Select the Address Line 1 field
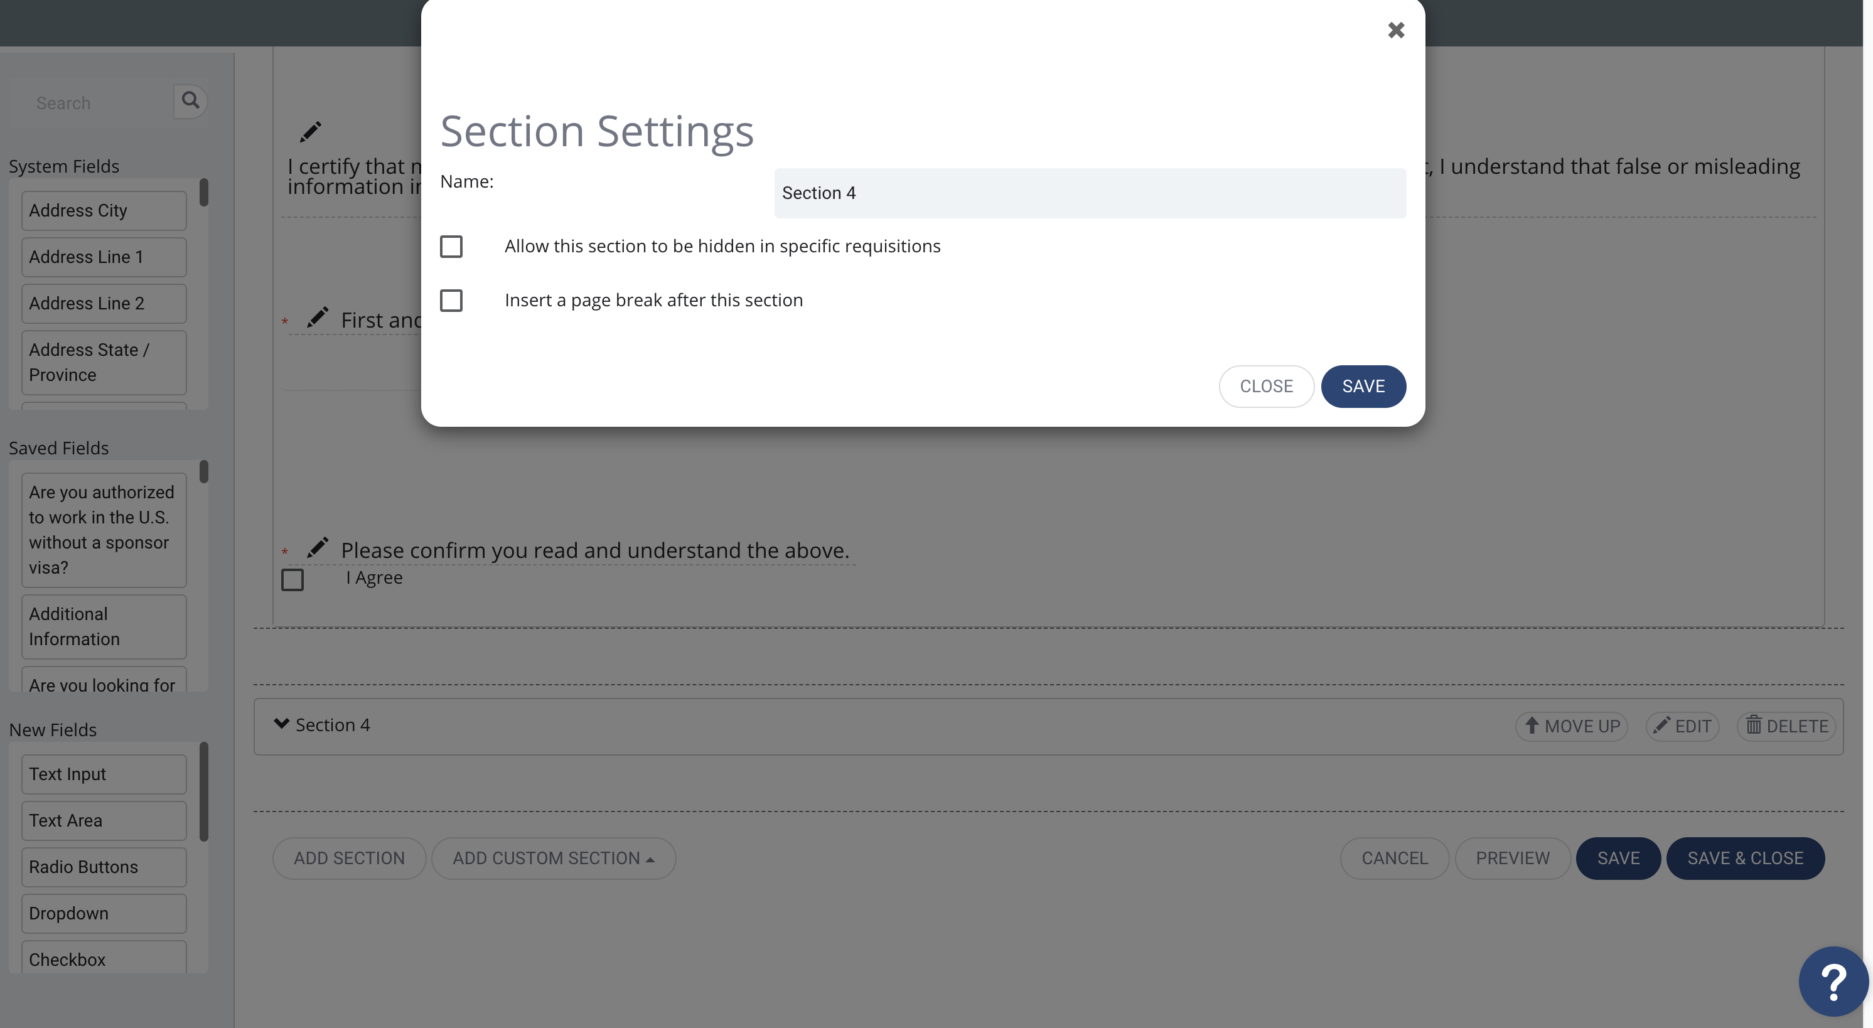 click(104, 257)
